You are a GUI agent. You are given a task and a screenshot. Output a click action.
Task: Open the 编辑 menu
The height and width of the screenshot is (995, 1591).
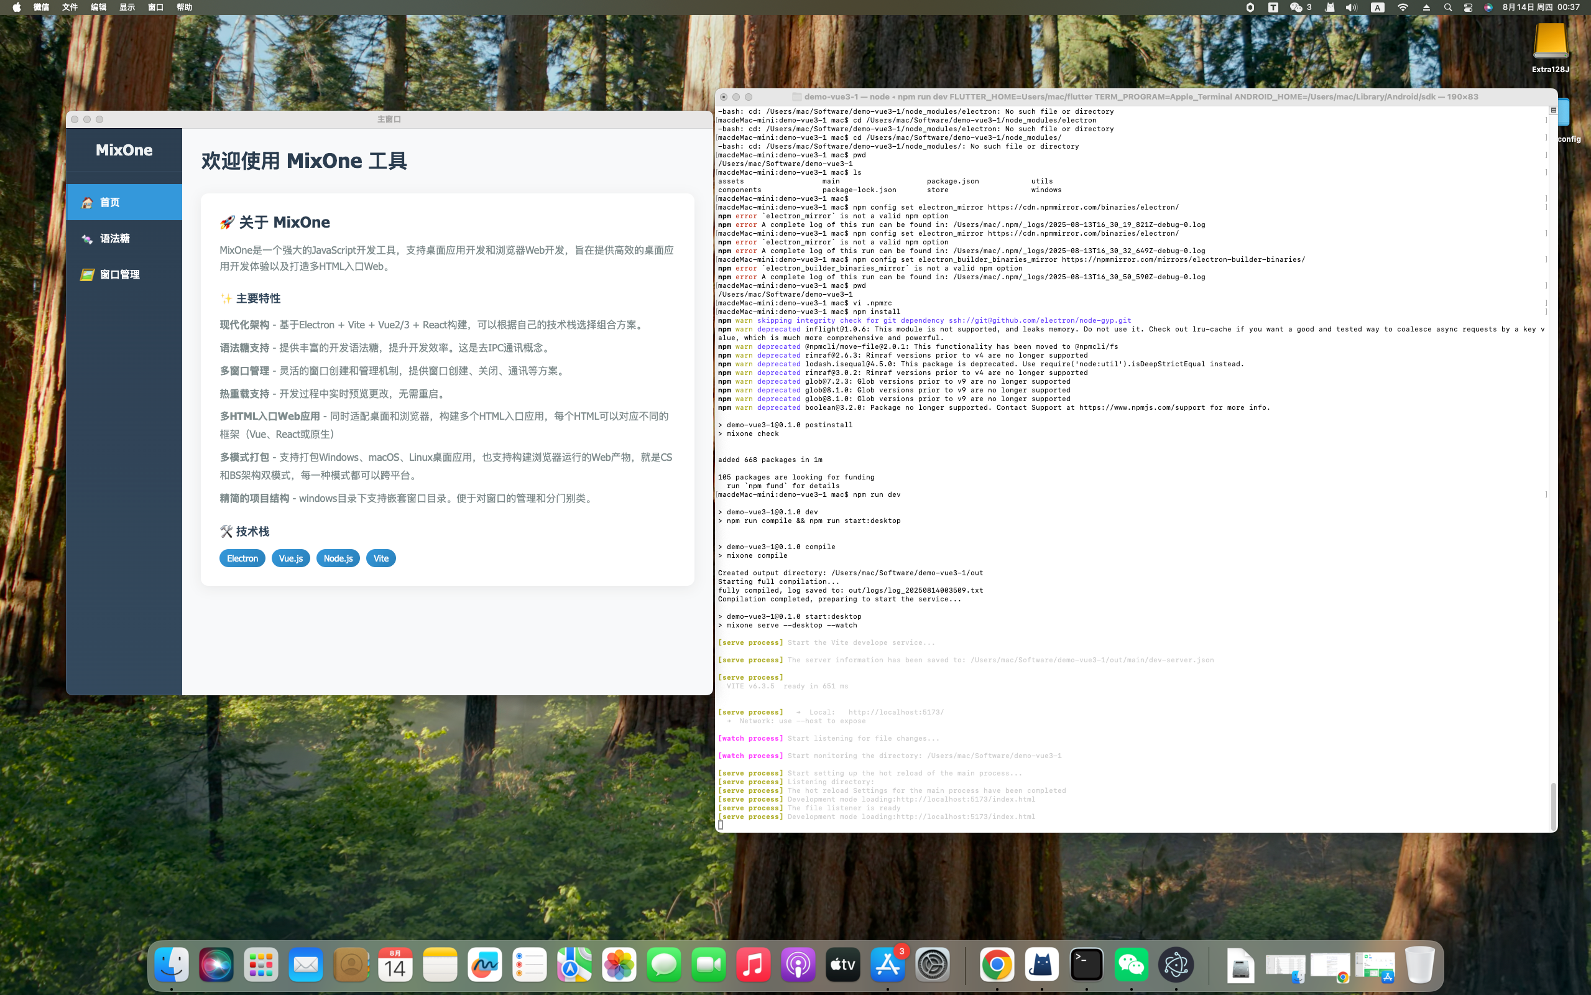coord(99,7)
